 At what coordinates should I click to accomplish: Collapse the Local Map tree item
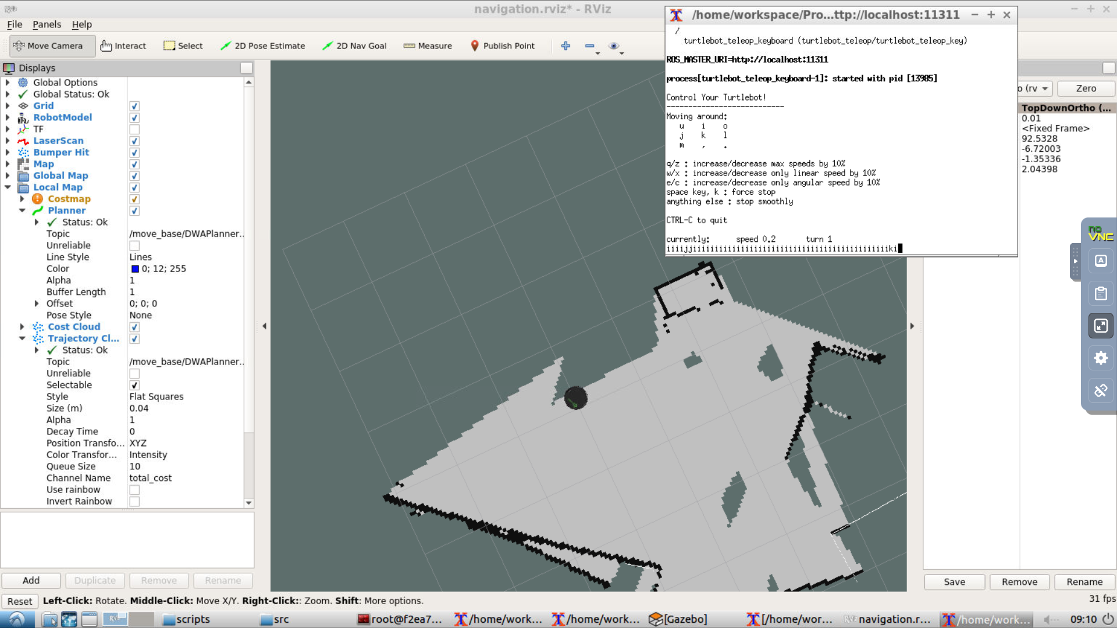8,187
